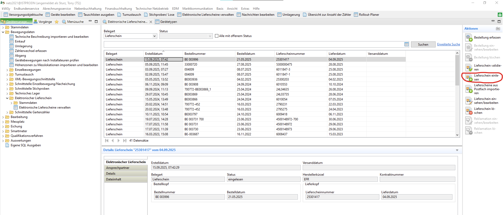
Task: Open the Marktkommunikation menu
Action: (x=197, y=9)
